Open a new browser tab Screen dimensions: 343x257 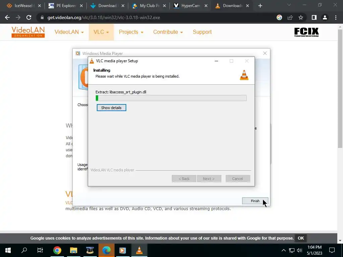coord(260,6)
